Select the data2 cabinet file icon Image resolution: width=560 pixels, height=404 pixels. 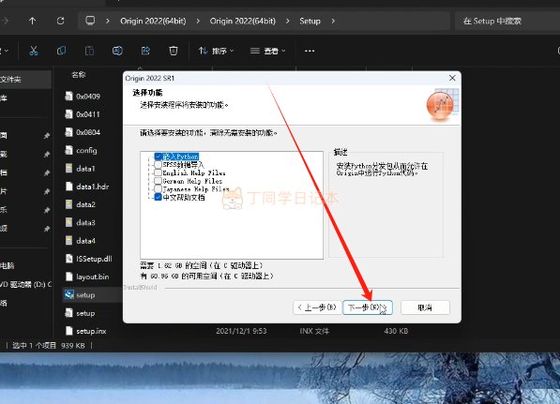point(68,204)
